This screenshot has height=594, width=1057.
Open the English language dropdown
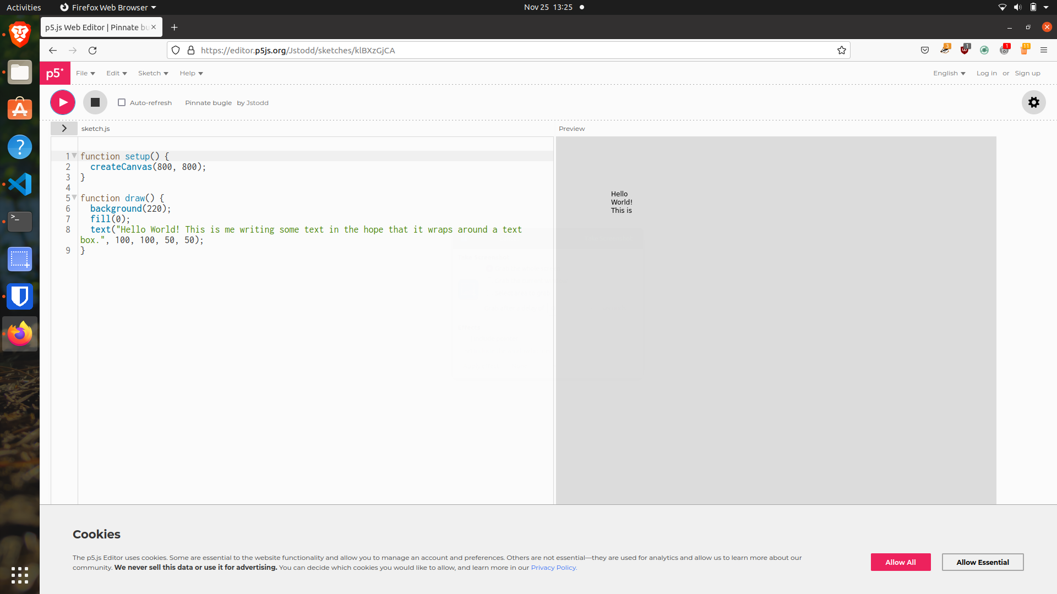click(x=949, y=73)
